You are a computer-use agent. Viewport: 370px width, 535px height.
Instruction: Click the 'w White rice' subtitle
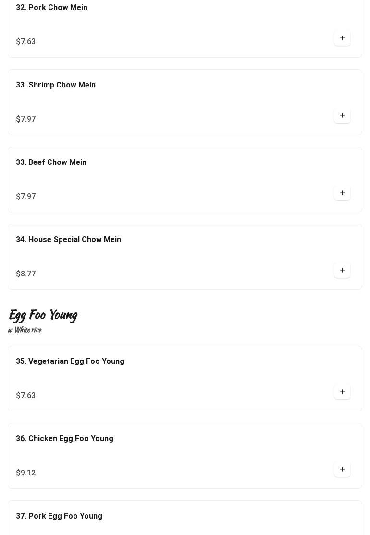(x=25, y=330)
